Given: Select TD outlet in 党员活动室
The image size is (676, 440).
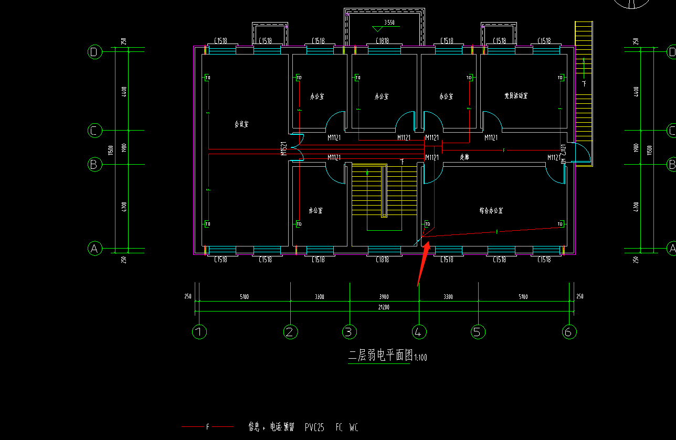Looking at the screenshot, I should [561, 78].
